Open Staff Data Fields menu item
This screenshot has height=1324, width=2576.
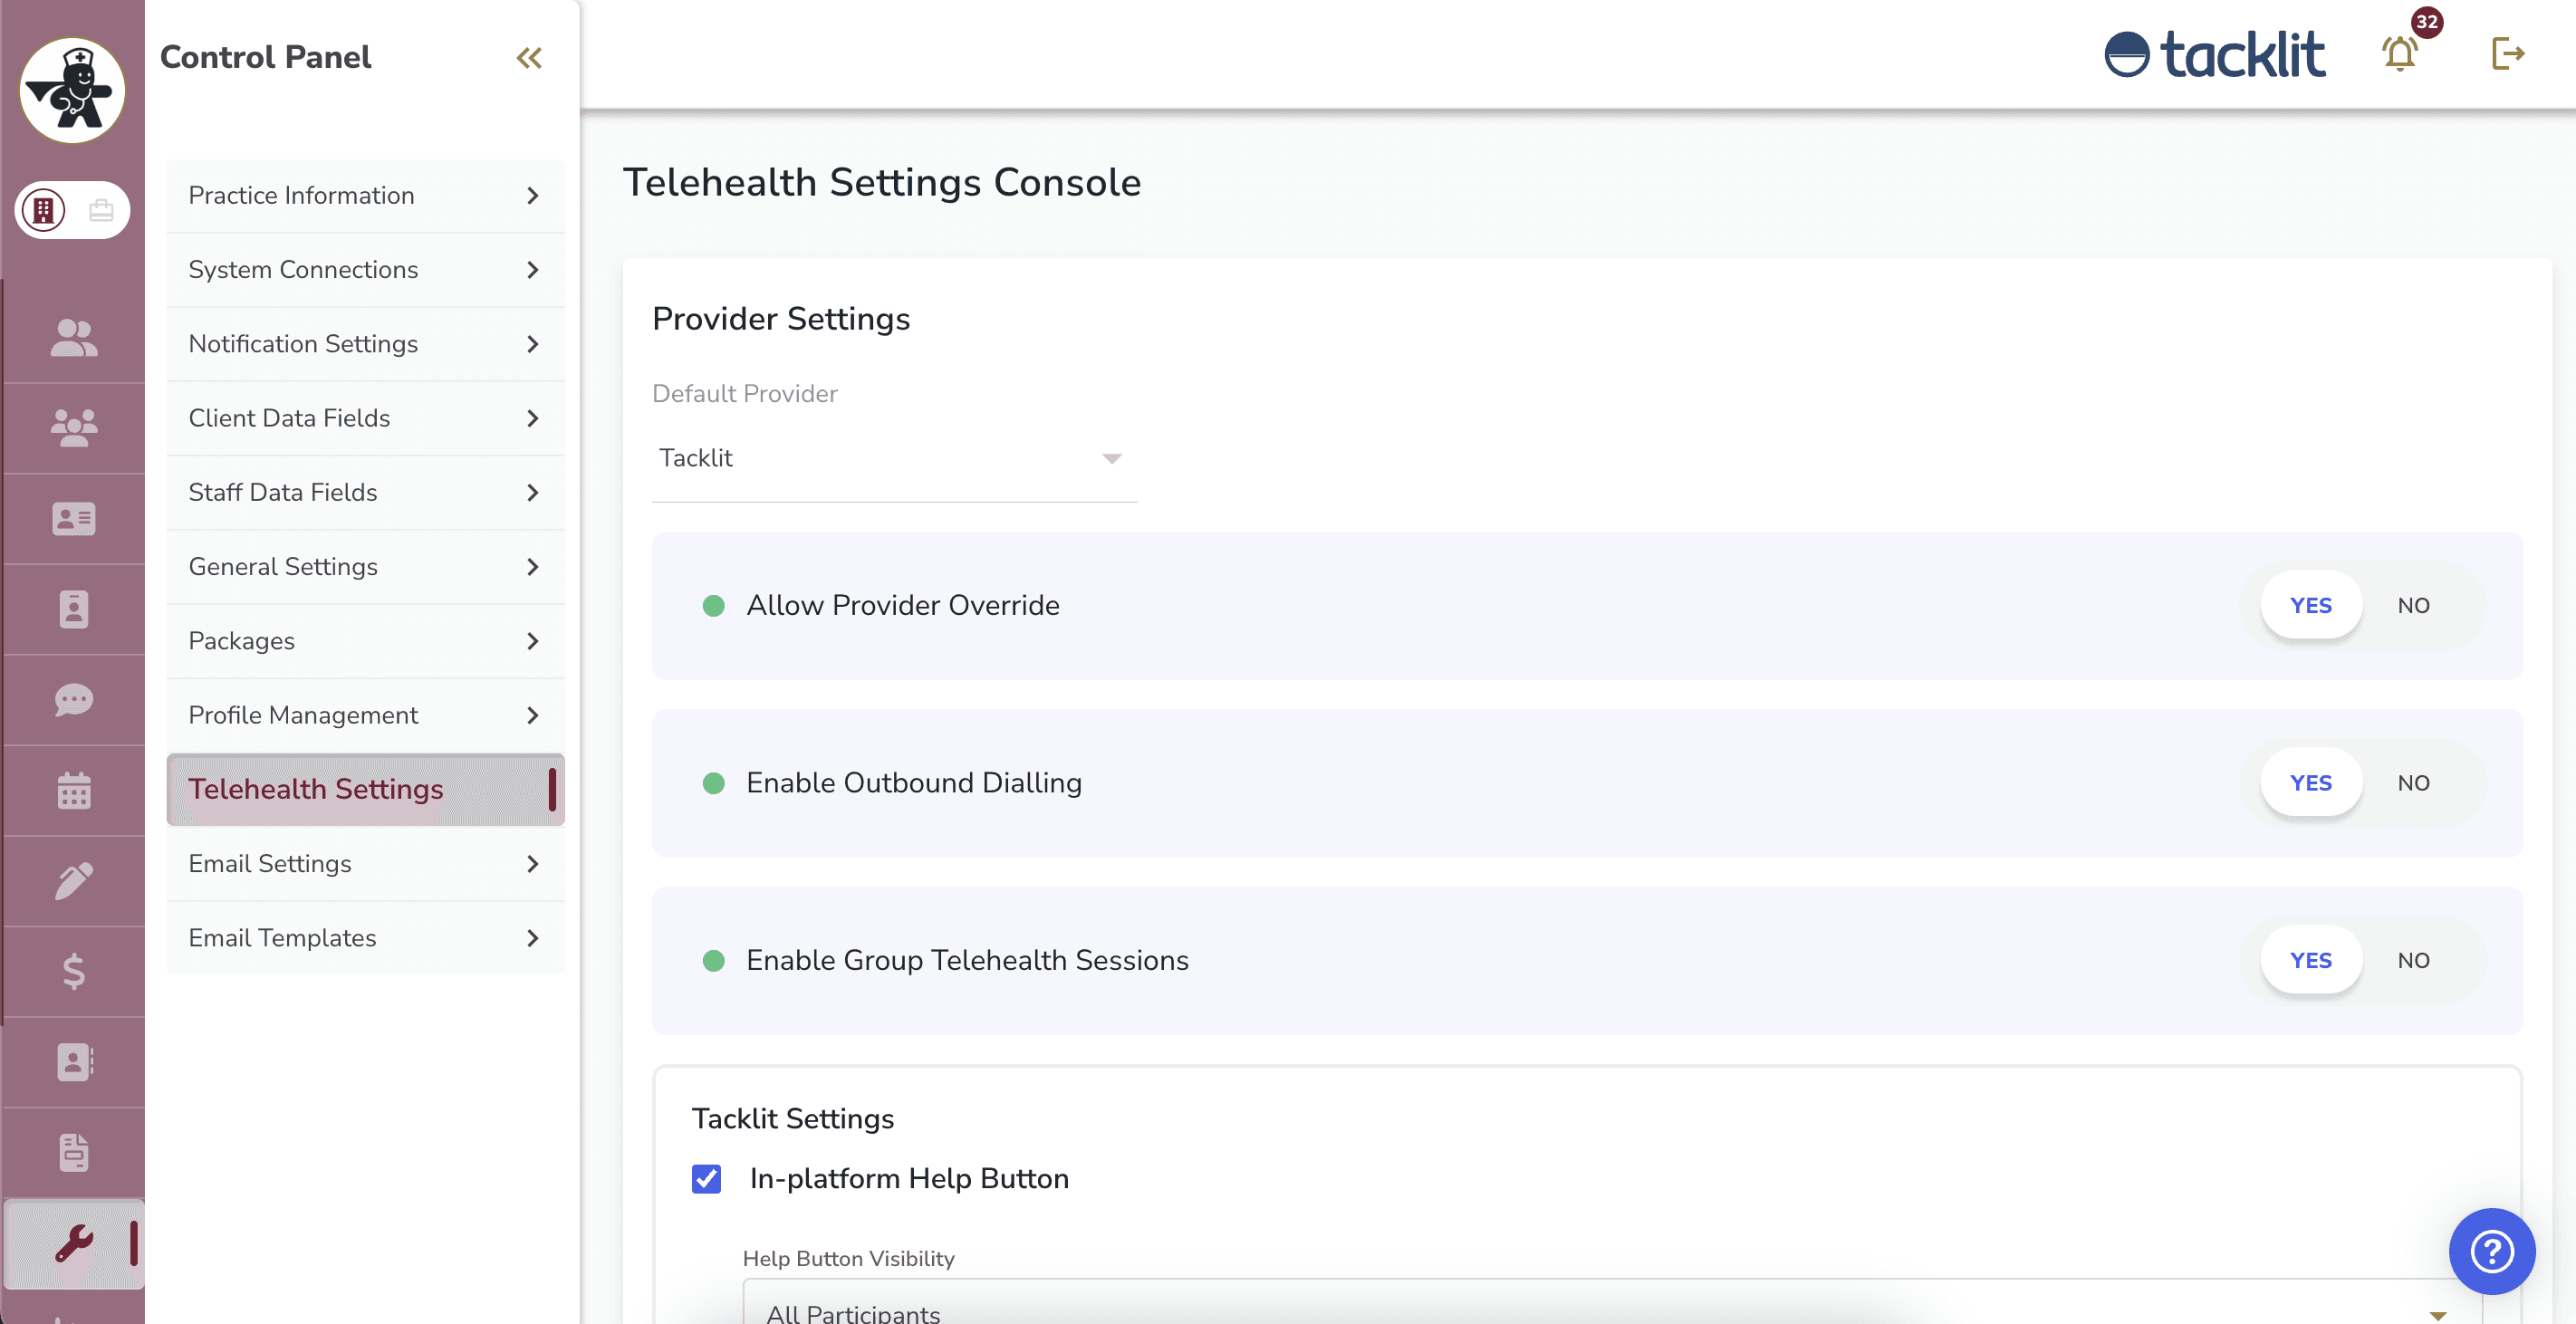[365, 493]
